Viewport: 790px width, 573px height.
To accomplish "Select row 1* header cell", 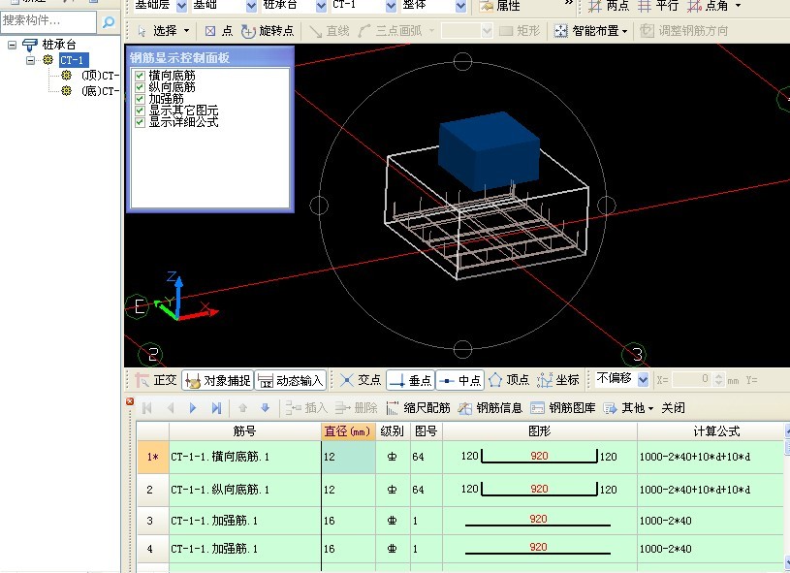I will pyautogui.click(x=152, y=457).
